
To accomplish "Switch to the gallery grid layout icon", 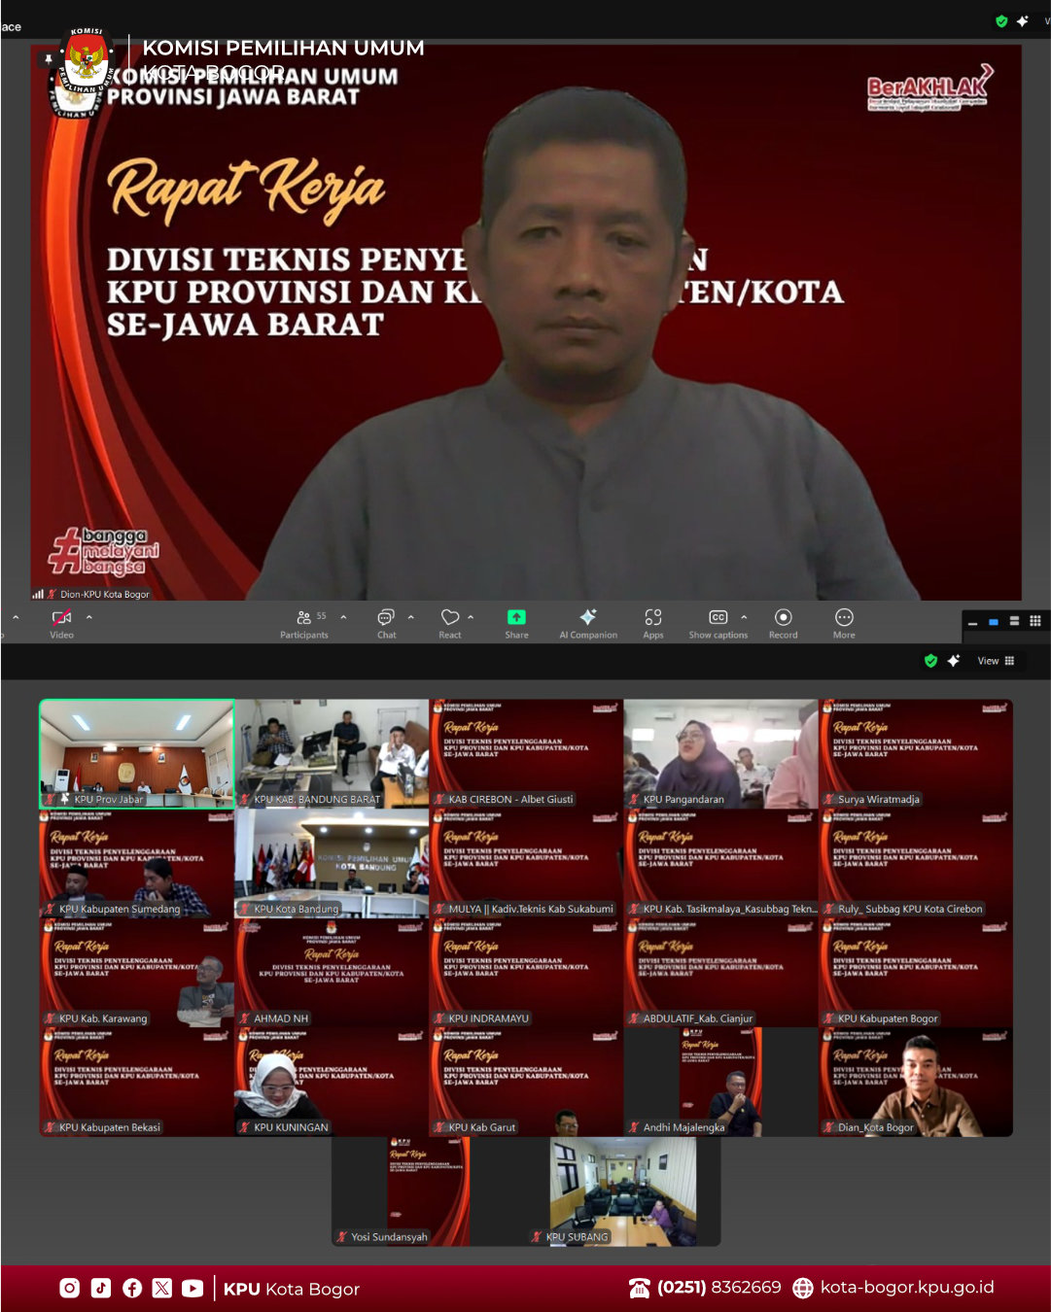I will [1035, 621].
